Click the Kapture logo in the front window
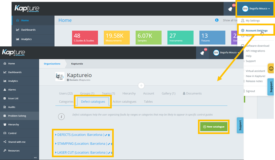275x160 pixels. point(14,52)
